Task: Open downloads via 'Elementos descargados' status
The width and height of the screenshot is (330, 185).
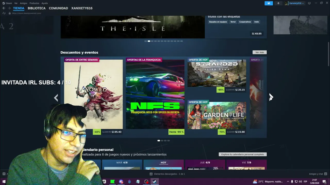Action: click(x=169, y=174)
